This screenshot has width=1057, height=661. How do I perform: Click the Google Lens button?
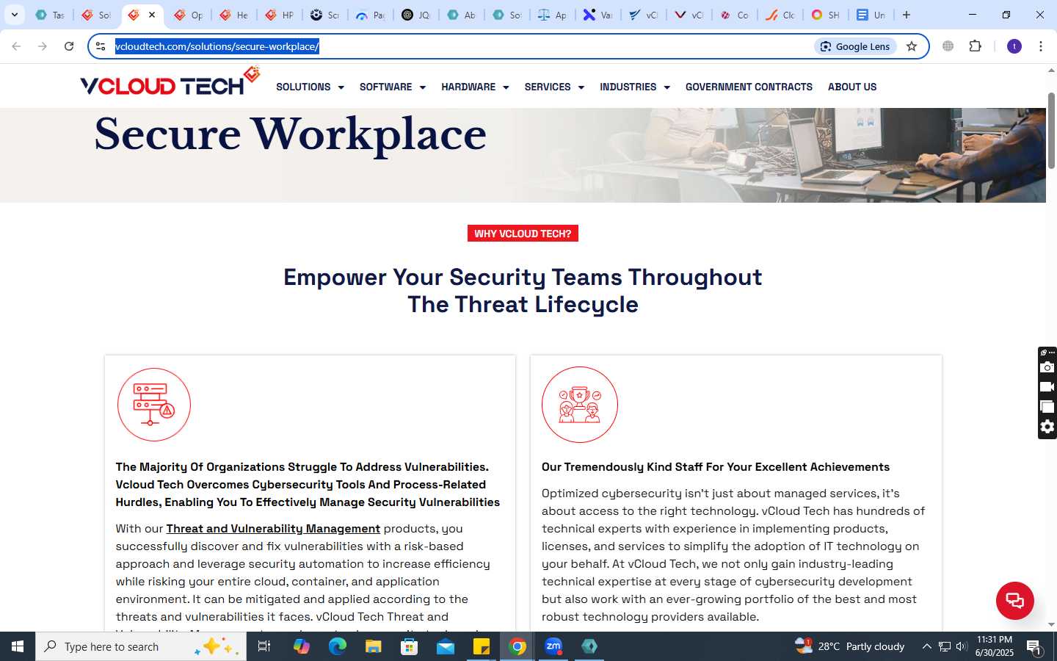[855, 46]
